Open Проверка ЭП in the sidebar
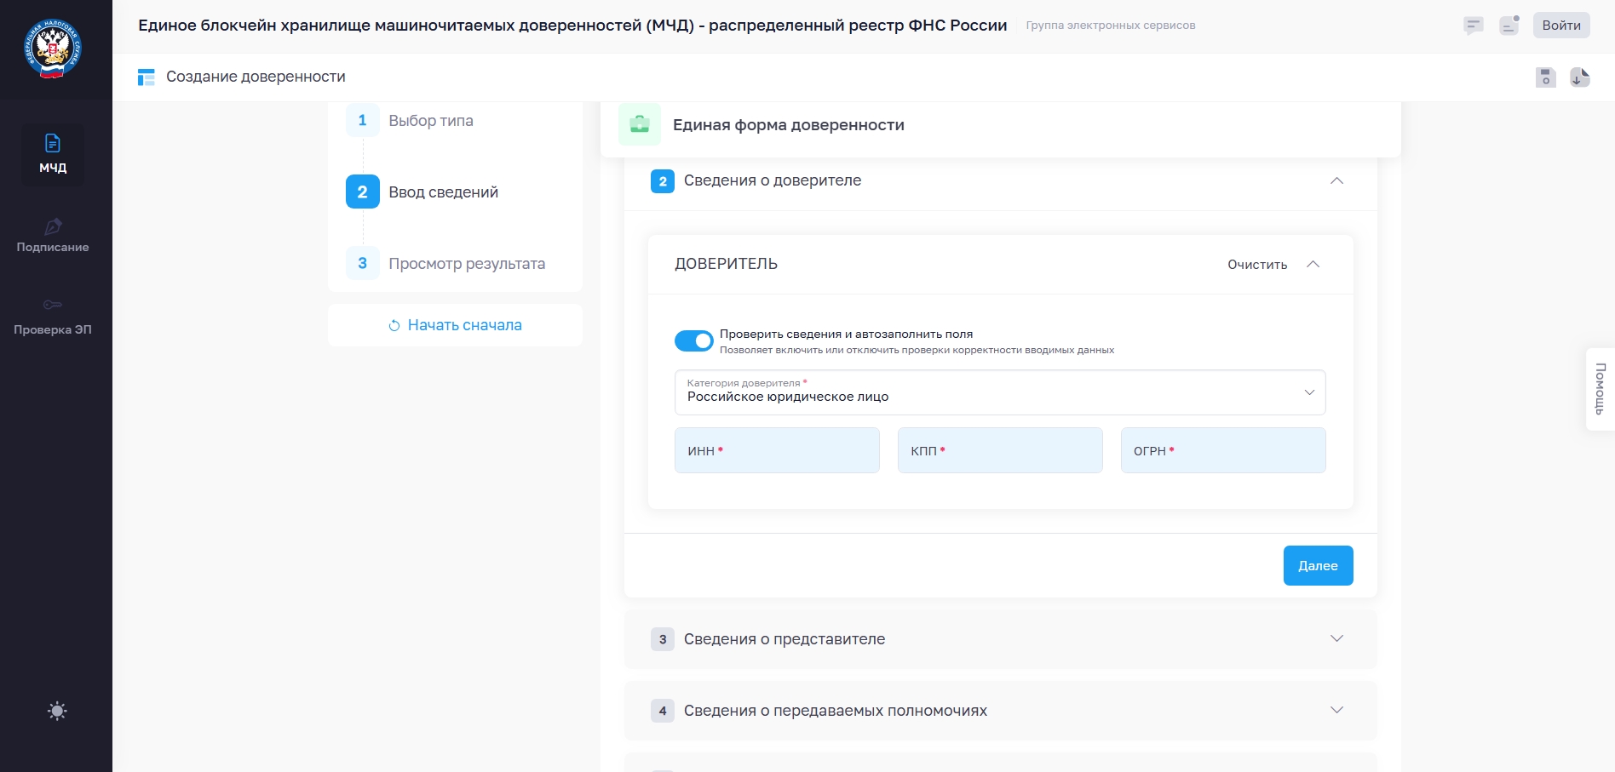 [x=53, y=317]
